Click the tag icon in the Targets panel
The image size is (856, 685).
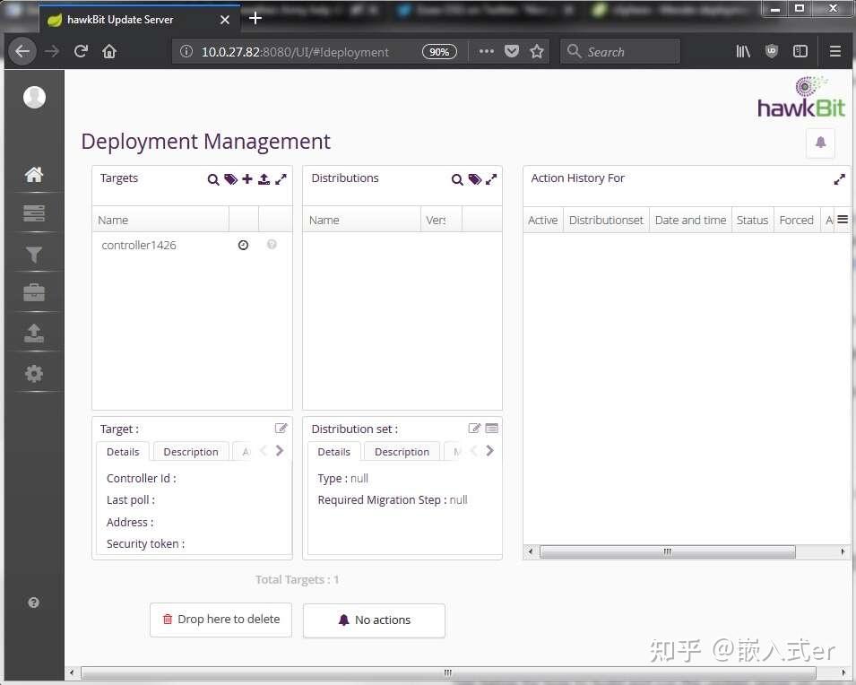click(x=230, y=179)
